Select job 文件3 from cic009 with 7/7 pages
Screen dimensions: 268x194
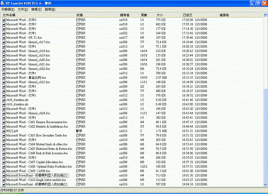[21, 91]
